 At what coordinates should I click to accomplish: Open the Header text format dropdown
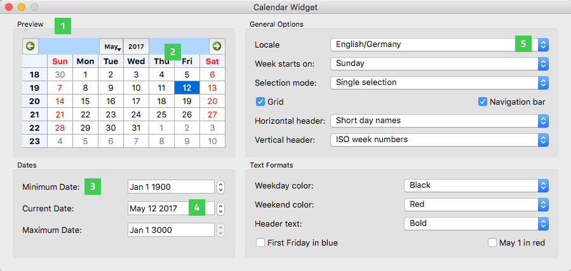(x=476, y=223)
